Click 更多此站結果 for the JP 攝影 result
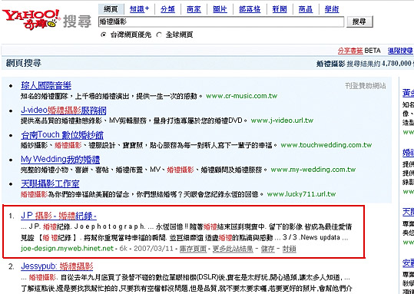Screen dimensions: 414x294 click(x=233, y=249)
